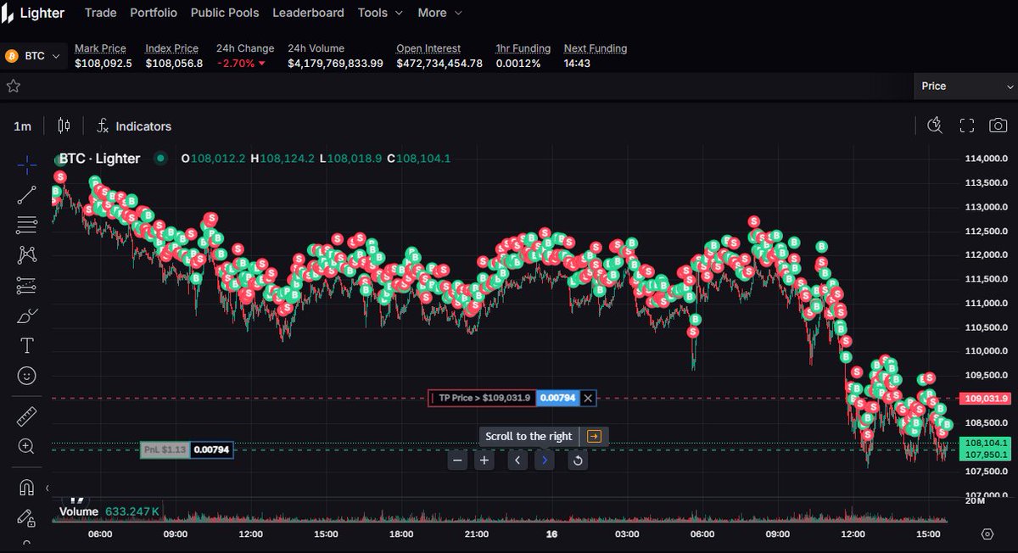The height and width of the screenshot is (553, 1018).
Task: Click the market status dot indicator
Action: pos(159,159)
